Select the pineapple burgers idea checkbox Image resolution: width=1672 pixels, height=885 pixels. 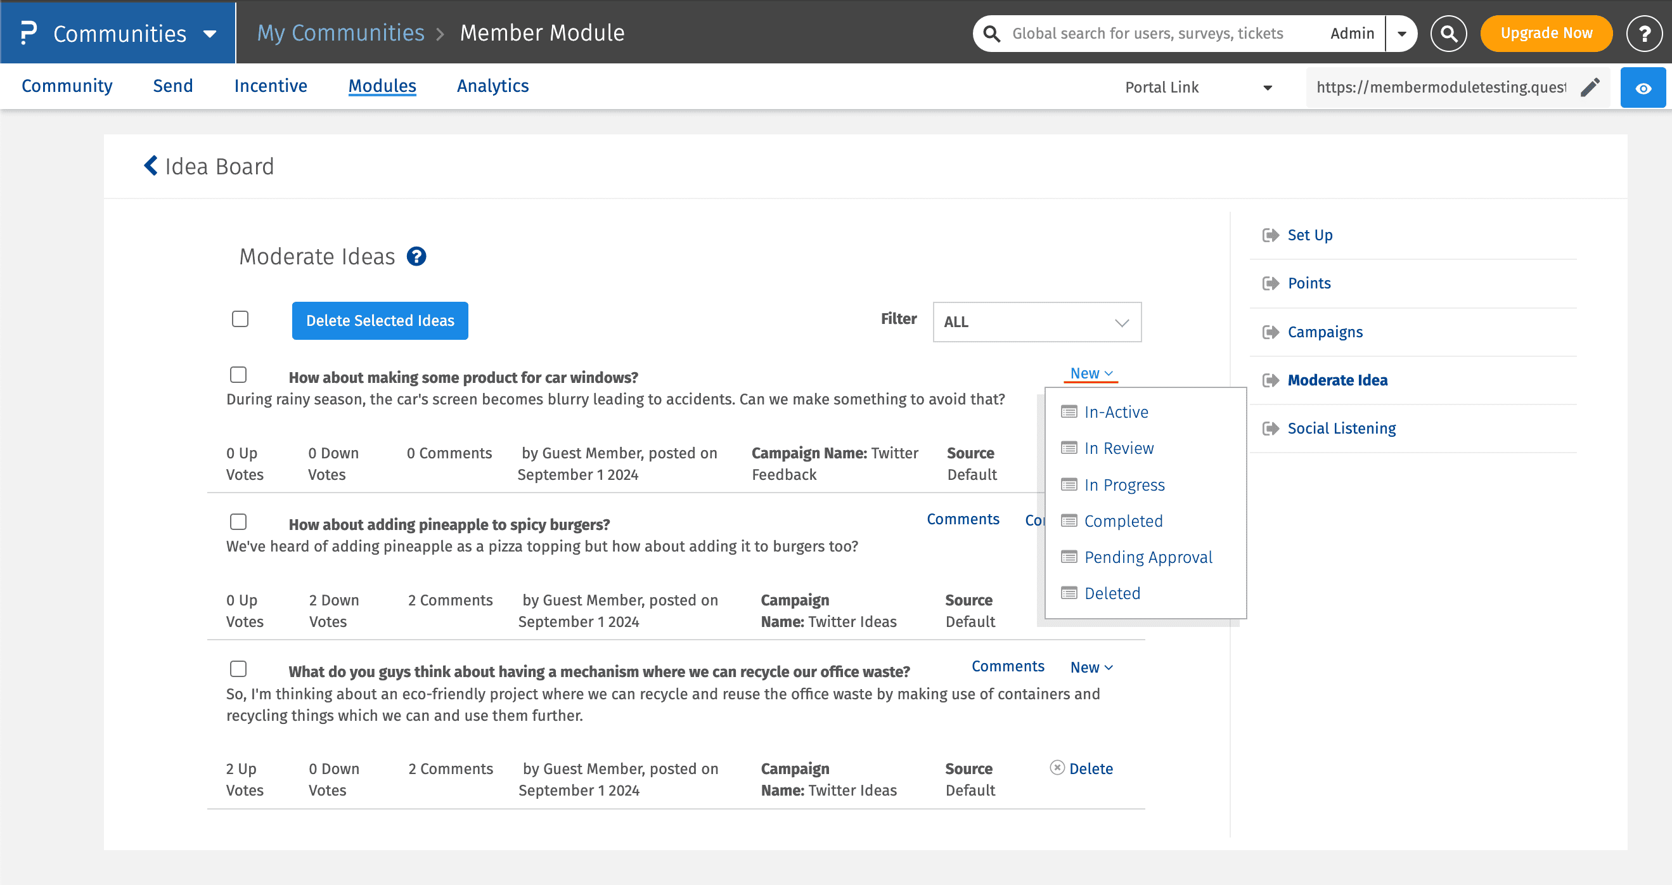pos(238,521)
